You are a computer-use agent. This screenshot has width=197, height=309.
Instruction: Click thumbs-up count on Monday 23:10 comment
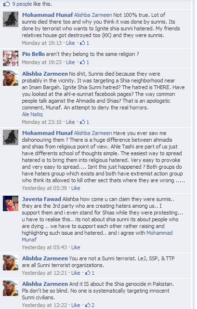coord(84,122)
